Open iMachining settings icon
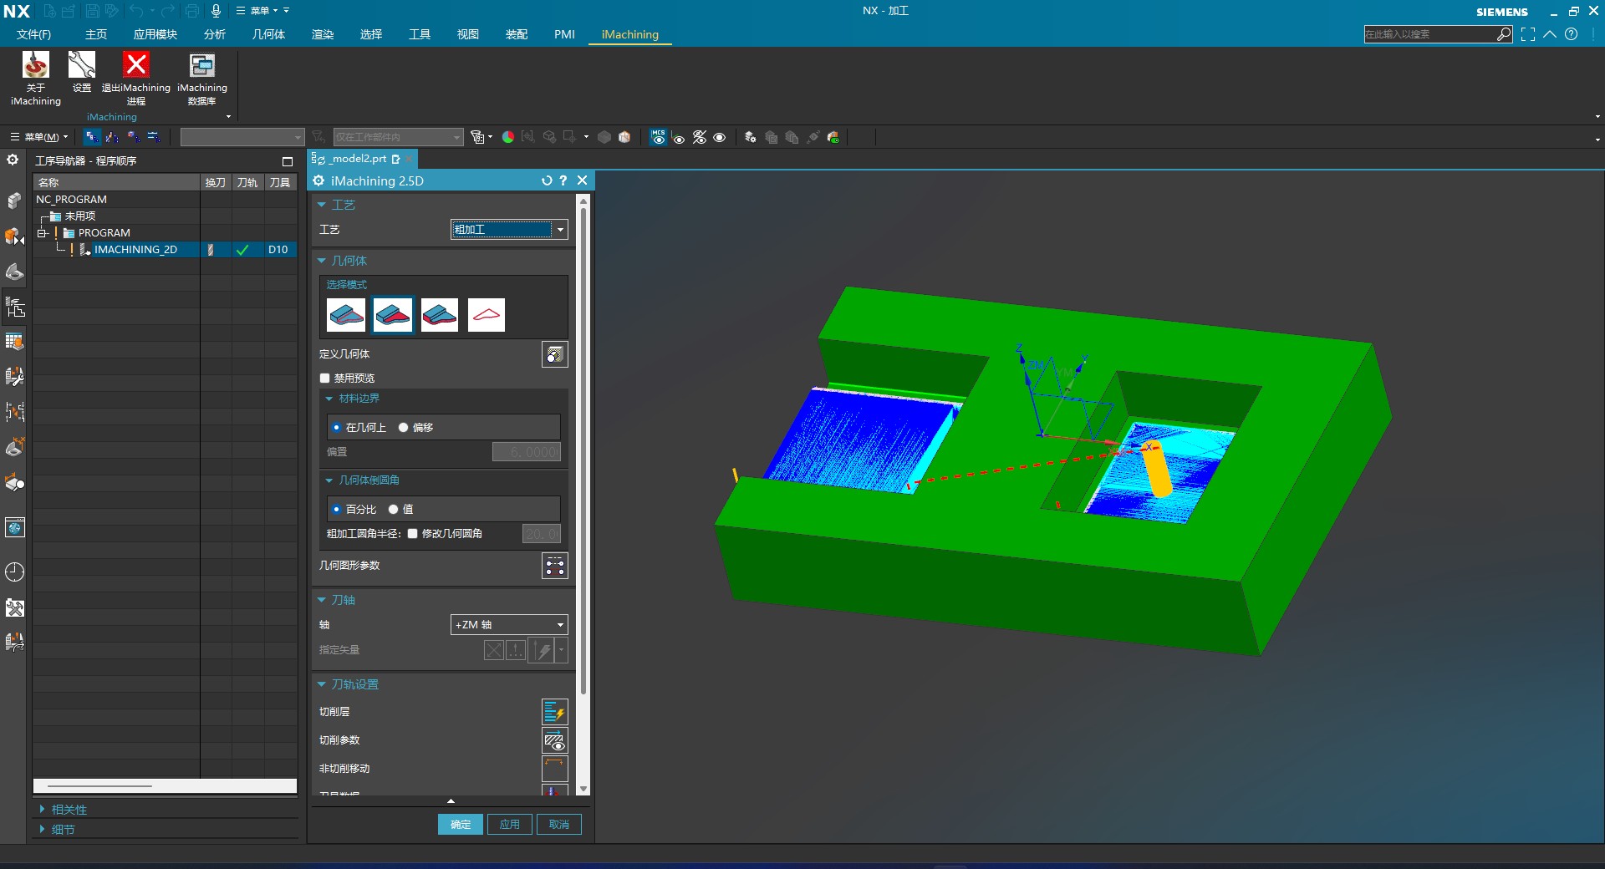Screen dimensions: 1605x869 [x=82, y=71]
